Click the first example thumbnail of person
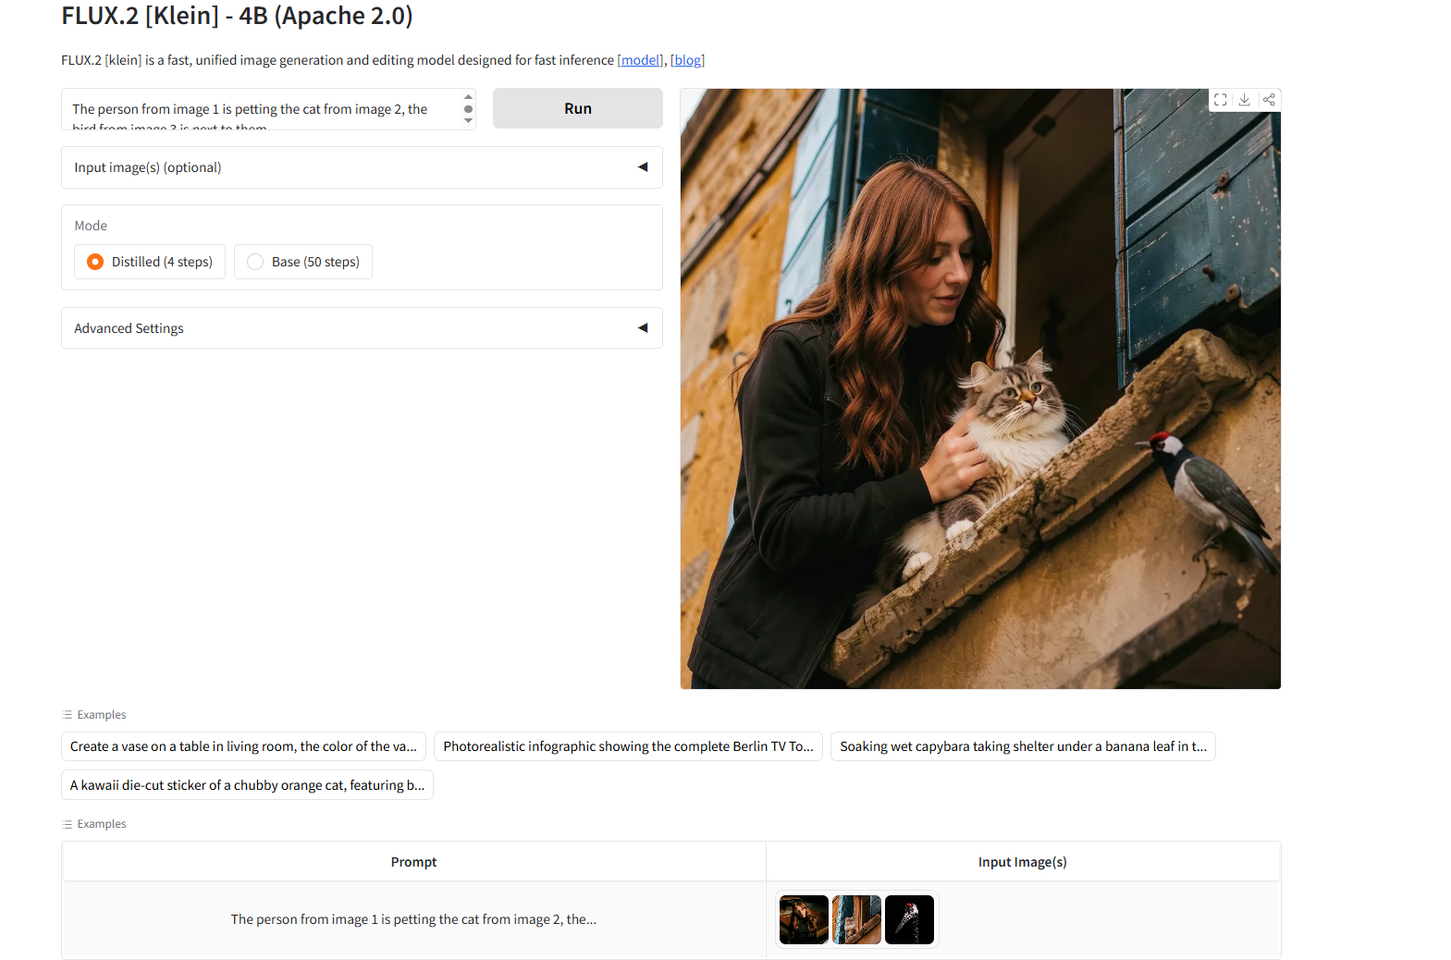Image resolution: width=1451 pixels, height=960 pixels. point(804,919)
